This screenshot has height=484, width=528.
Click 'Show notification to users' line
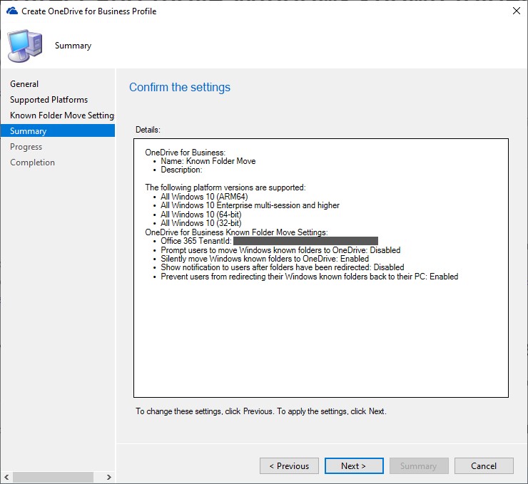pyautogui.click(x=283, y=267)
